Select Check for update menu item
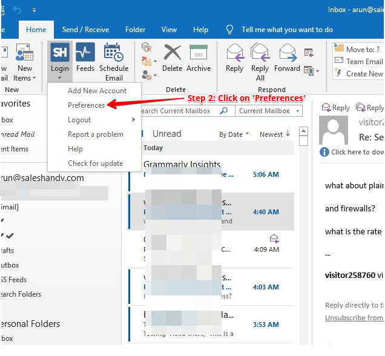 click(x=94, y=163)
